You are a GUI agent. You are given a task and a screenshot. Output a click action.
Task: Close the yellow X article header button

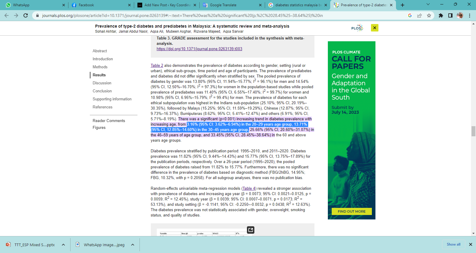[x=375, y=28]
